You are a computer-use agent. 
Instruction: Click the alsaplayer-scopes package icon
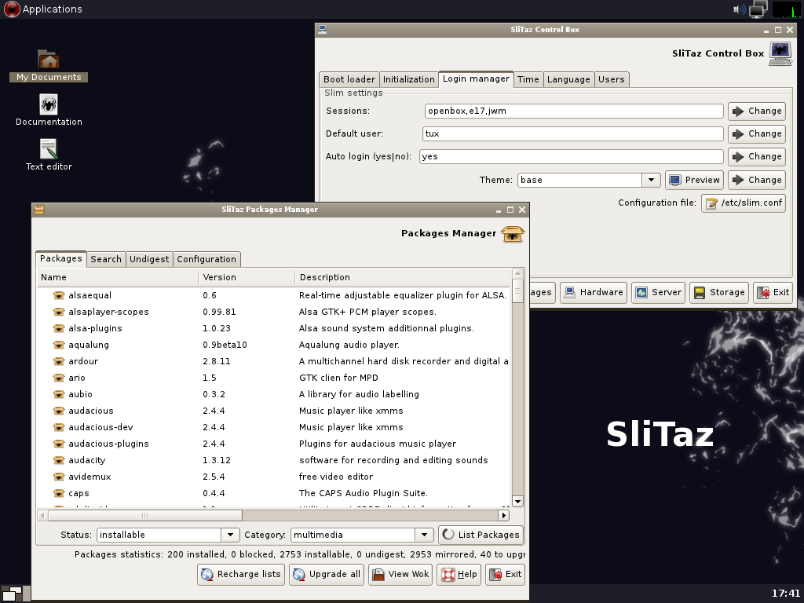[59, 312]
